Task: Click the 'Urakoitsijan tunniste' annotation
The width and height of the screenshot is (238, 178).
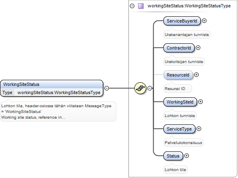Action: (x=184, y=61)
